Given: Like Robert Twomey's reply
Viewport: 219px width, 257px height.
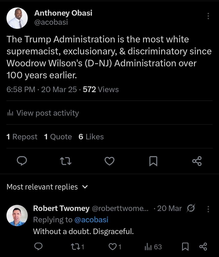Looking at the screenshot, I should pos(115,247).
